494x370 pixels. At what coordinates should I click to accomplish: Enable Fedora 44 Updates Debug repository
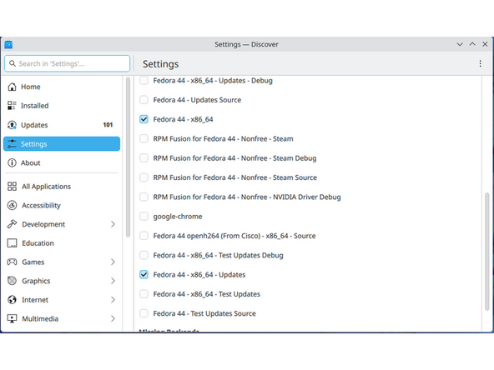tap(144, 81)
